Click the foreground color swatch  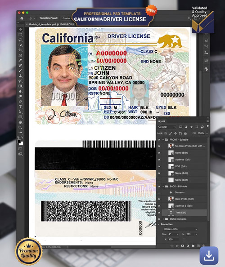(19, 141)
